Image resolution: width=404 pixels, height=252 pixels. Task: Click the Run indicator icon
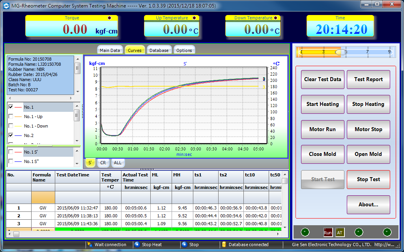point(328,232)
